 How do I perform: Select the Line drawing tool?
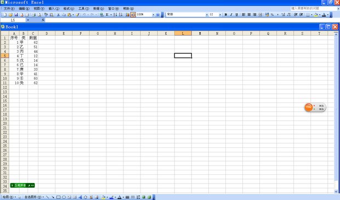point(47,197)
